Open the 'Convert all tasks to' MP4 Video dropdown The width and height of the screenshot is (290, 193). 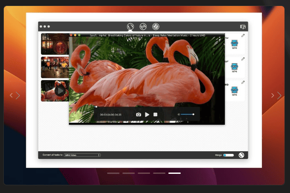[82, 155]
